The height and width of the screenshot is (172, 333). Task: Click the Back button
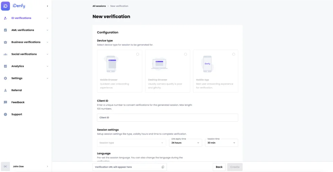(219, 167)
